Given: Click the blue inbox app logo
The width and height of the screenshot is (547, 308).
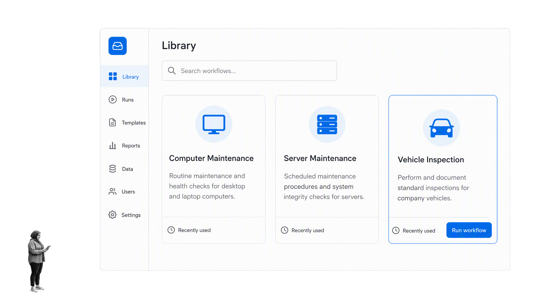Looking at the screenshot, I should click(118, 46).
